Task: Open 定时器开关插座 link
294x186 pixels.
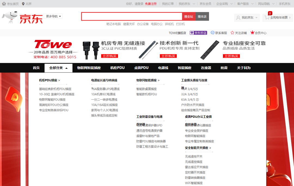Action: click(x=195, y=172)
